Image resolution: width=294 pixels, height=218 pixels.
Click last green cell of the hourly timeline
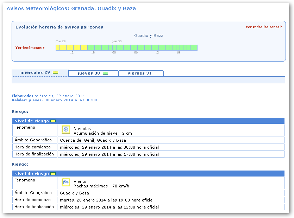tap(195, 47)
